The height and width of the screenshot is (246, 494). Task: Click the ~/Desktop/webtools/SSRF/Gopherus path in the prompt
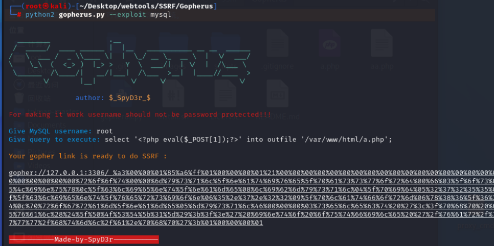[x=146, y=6]
